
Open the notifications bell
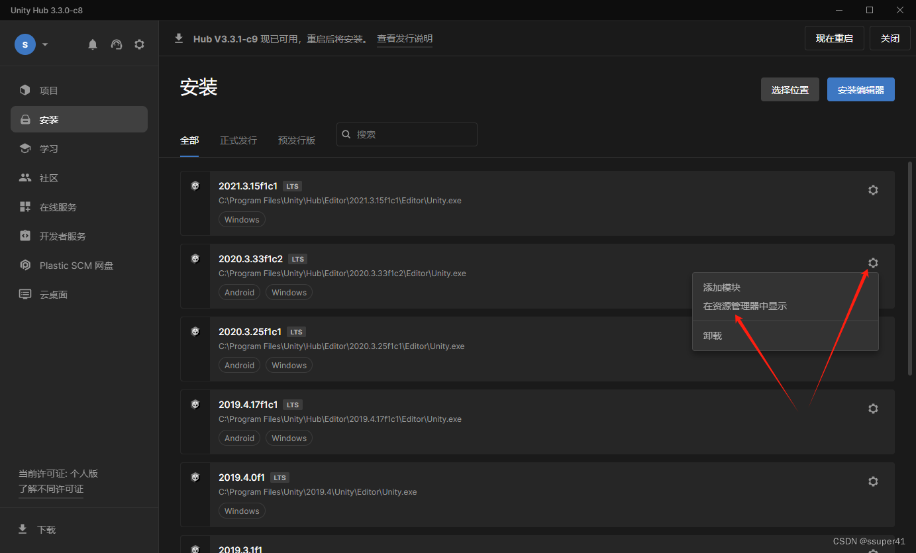click(93, 44)
